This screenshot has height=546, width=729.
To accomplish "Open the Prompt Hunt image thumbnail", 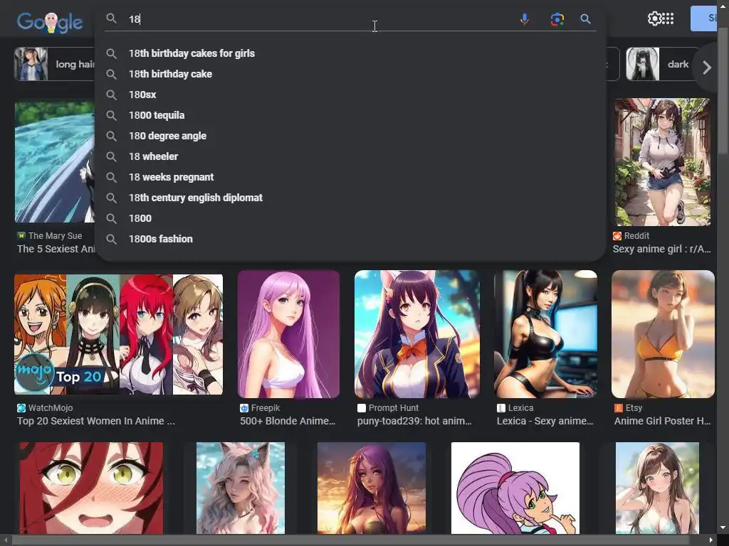I will pyautogui.click(x=417, y=334).
